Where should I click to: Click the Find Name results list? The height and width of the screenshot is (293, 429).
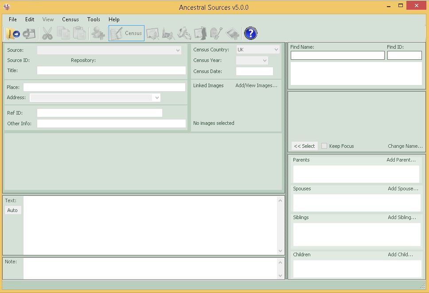coord(356,73)
